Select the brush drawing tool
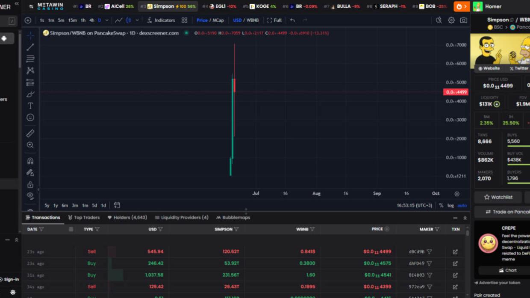Image resolution: width=530 pixels, height=298 pixels. [x=30, y=94]
